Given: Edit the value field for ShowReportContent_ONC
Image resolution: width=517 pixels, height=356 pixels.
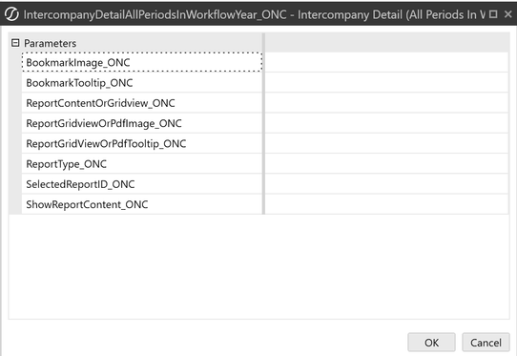Looking at the screenshot, I should (x=386, y=204).
